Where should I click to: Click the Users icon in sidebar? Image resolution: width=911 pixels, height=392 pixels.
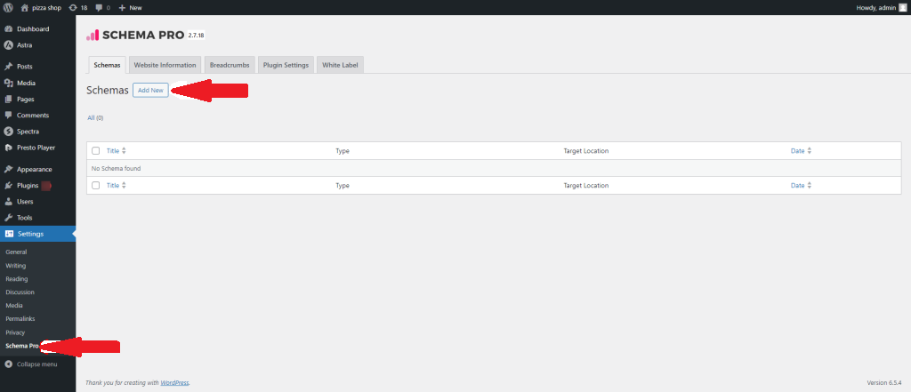tap(9, 202)
